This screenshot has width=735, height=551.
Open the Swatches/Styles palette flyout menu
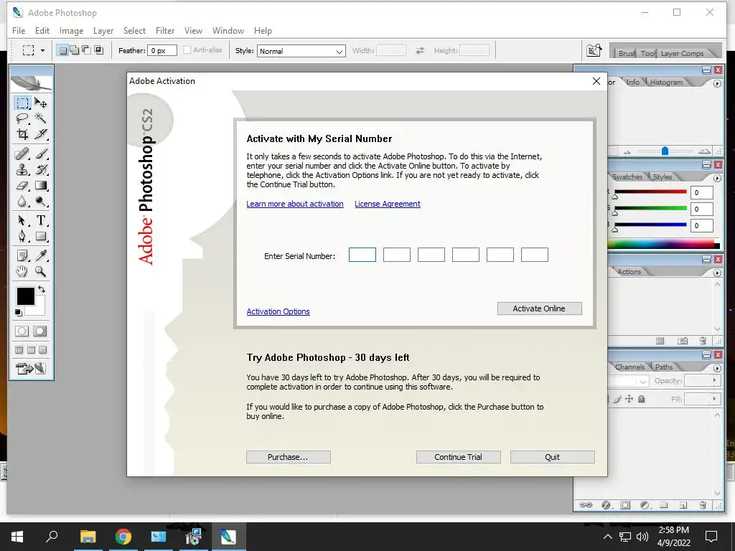717,179
